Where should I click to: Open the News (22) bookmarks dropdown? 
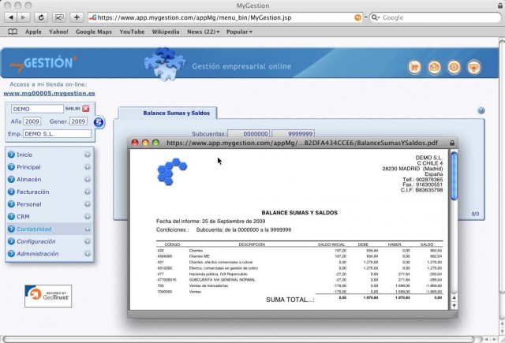(x=204, y=32)
